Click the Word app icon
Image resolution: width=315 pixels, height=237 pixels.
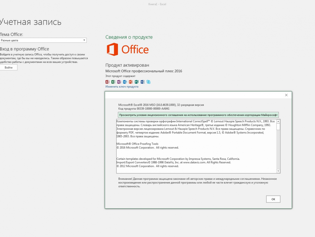coord(143,82)
